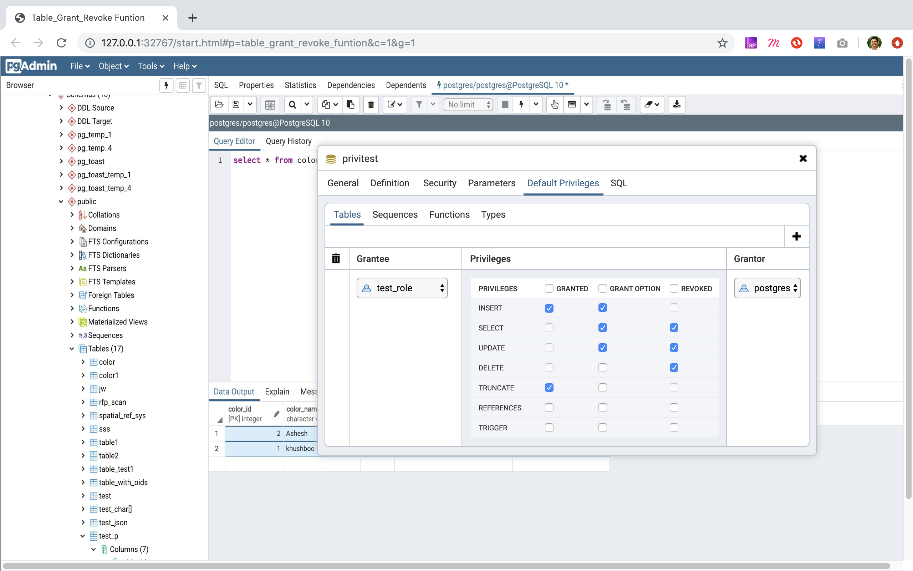
Task: Switch to Sequences sub-tab
Action: coord(395,214)
